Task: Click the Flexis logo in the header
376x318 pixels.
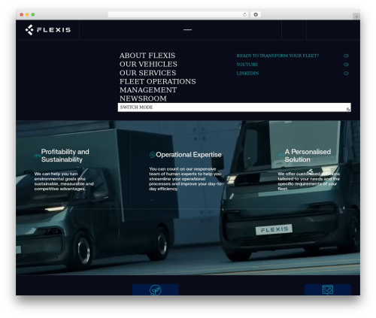Action: pyautogui.click(x=48, y=30)
